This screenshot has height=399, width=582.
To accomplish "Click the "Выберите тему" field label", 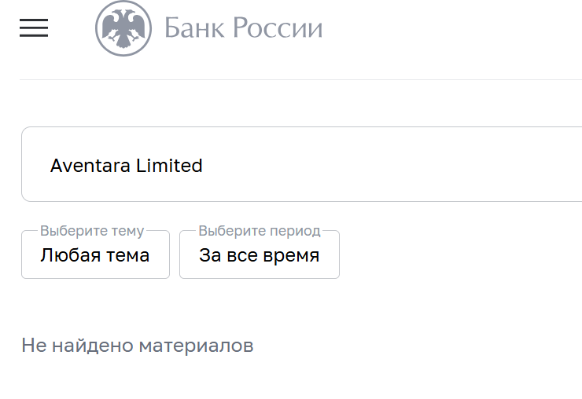I will 92,231.
